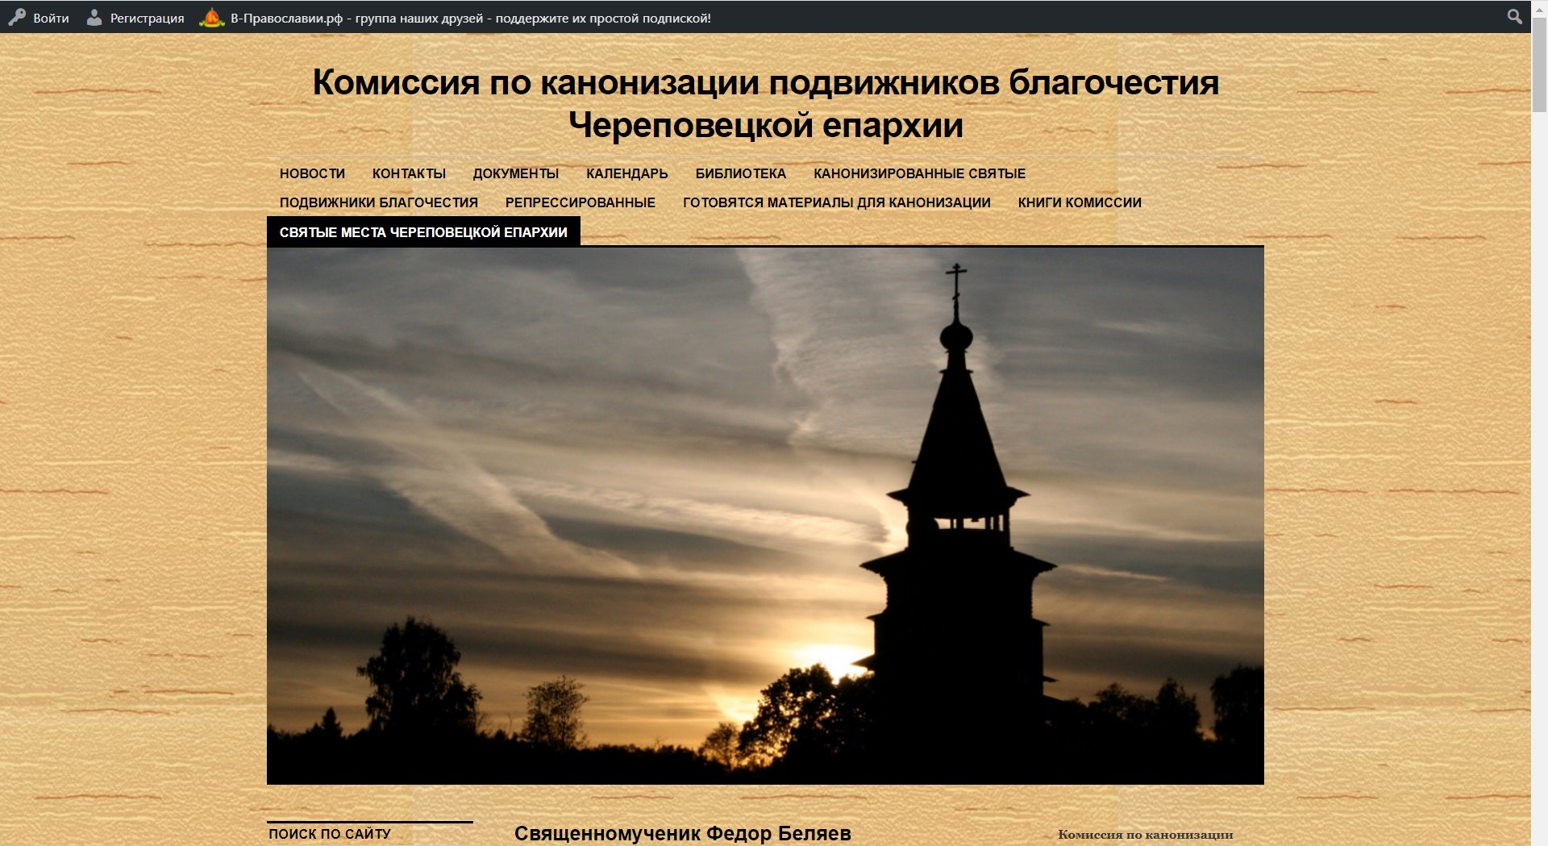
Task: Open the Книги комиссии menu item
Action: coord(1080,202)
